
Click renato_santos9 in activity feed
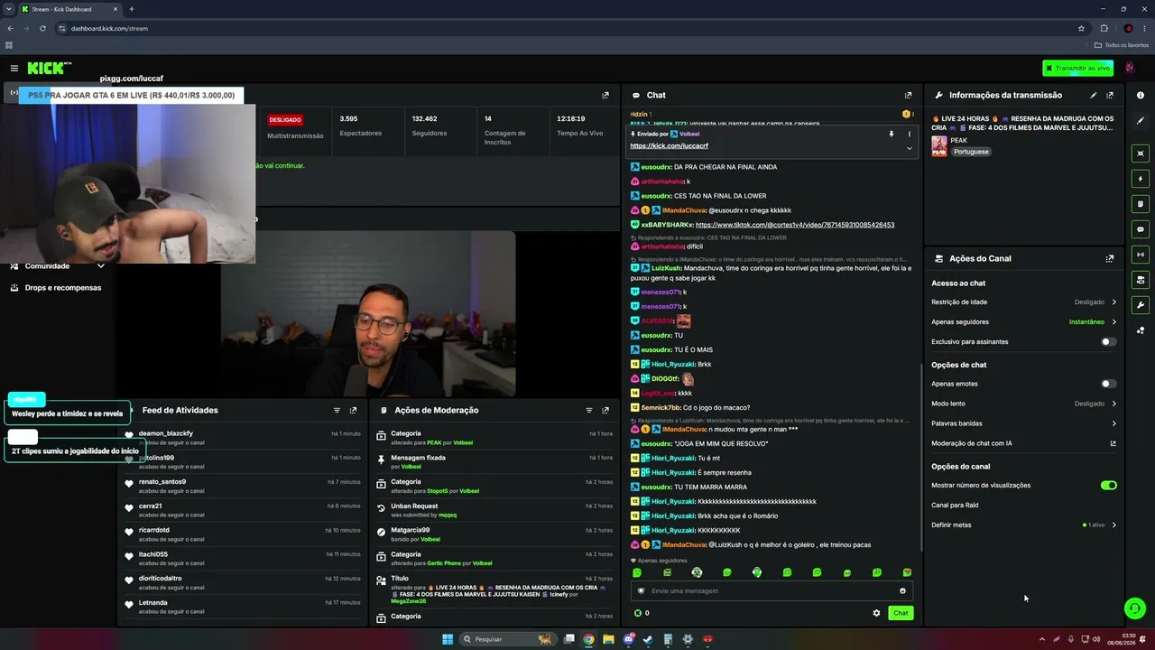[162, 482]
